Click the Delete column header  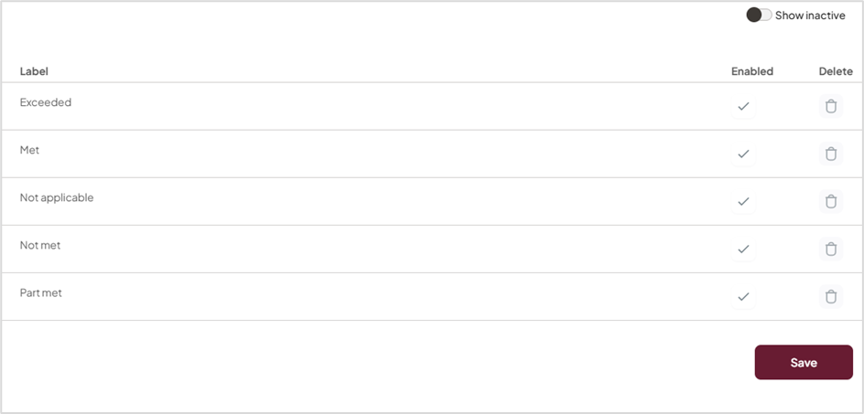[835, 71]
